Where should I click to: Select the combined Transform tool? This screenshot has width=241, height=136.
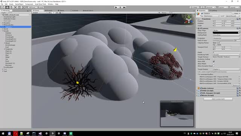click(23, 8)
